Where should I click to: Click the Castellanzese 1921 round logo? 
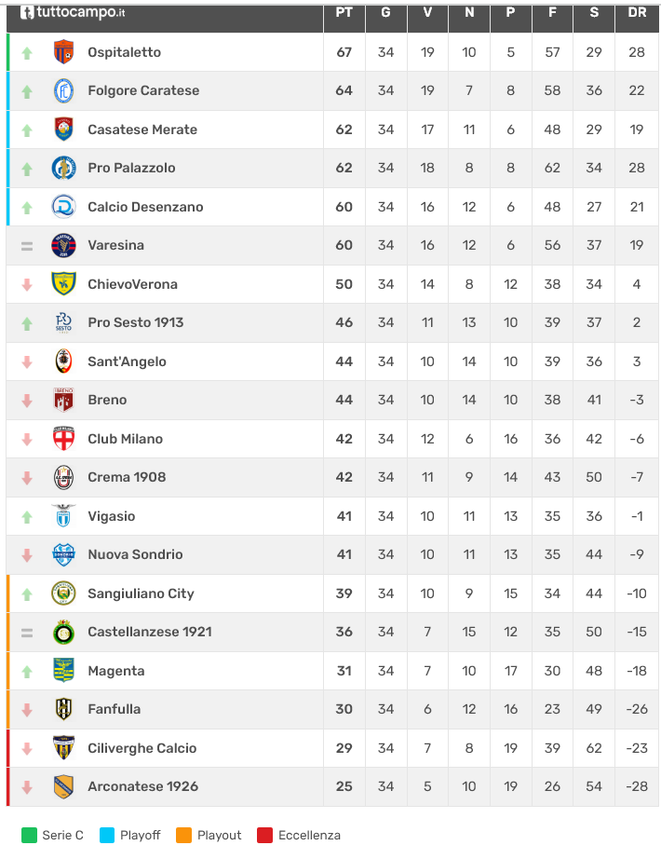(63, 632)
